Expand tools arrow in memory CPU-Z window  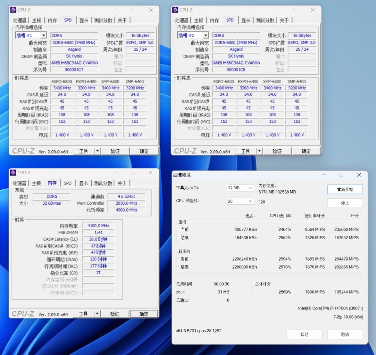point(97,314)
